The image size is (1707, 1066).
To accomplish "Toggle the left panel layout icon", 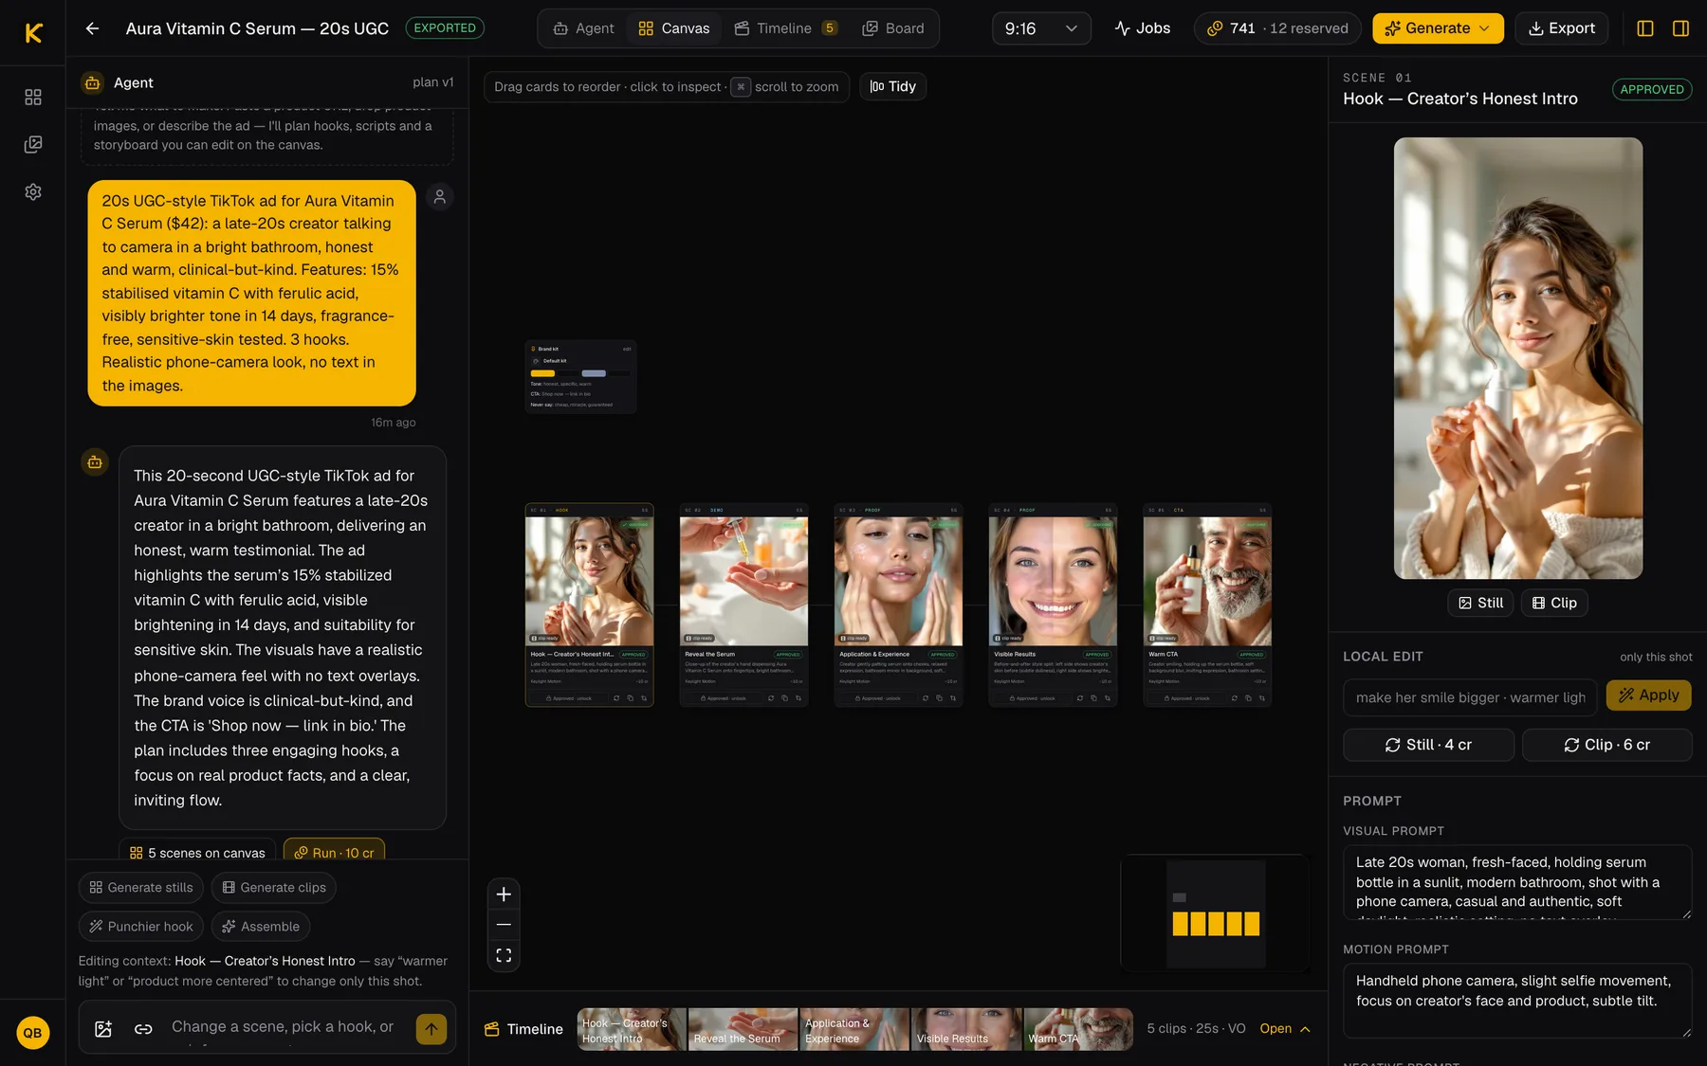I will [x=1645, y=28].
